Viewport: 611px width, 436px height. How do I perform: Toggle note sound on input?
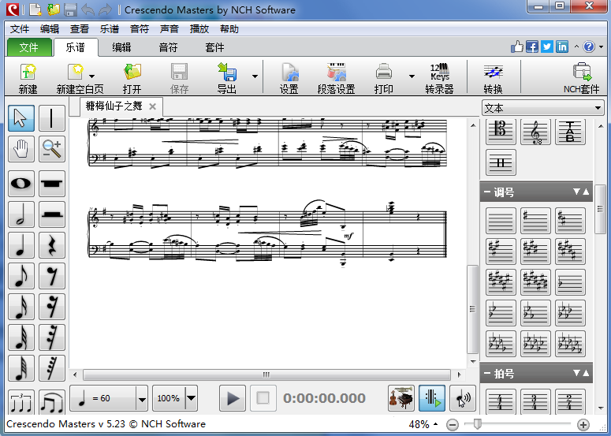[x=463, y=398]
